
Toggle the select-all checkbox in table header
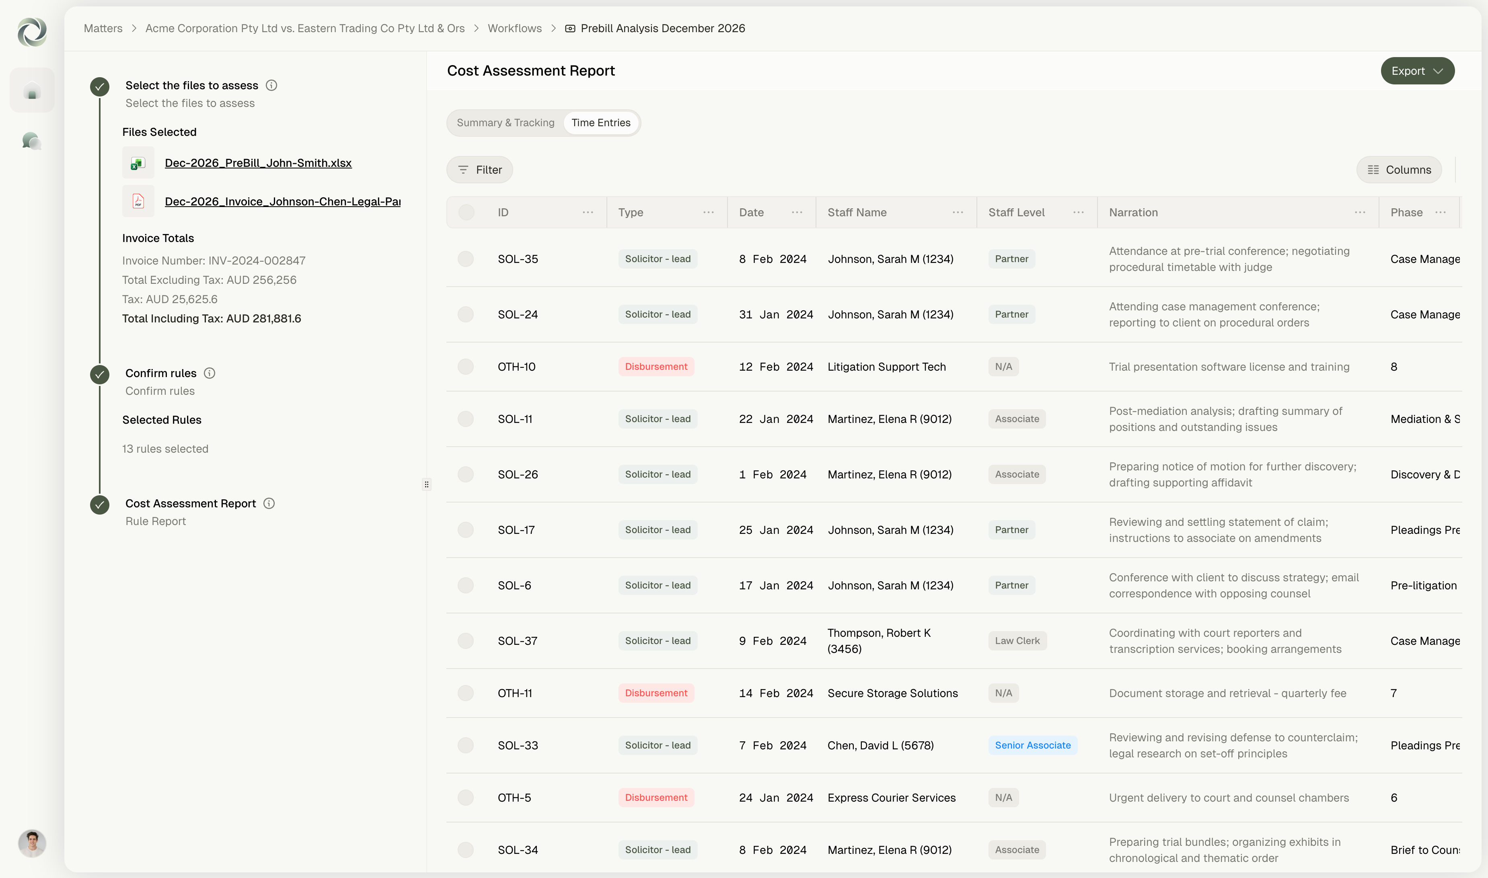click(467, 212)
